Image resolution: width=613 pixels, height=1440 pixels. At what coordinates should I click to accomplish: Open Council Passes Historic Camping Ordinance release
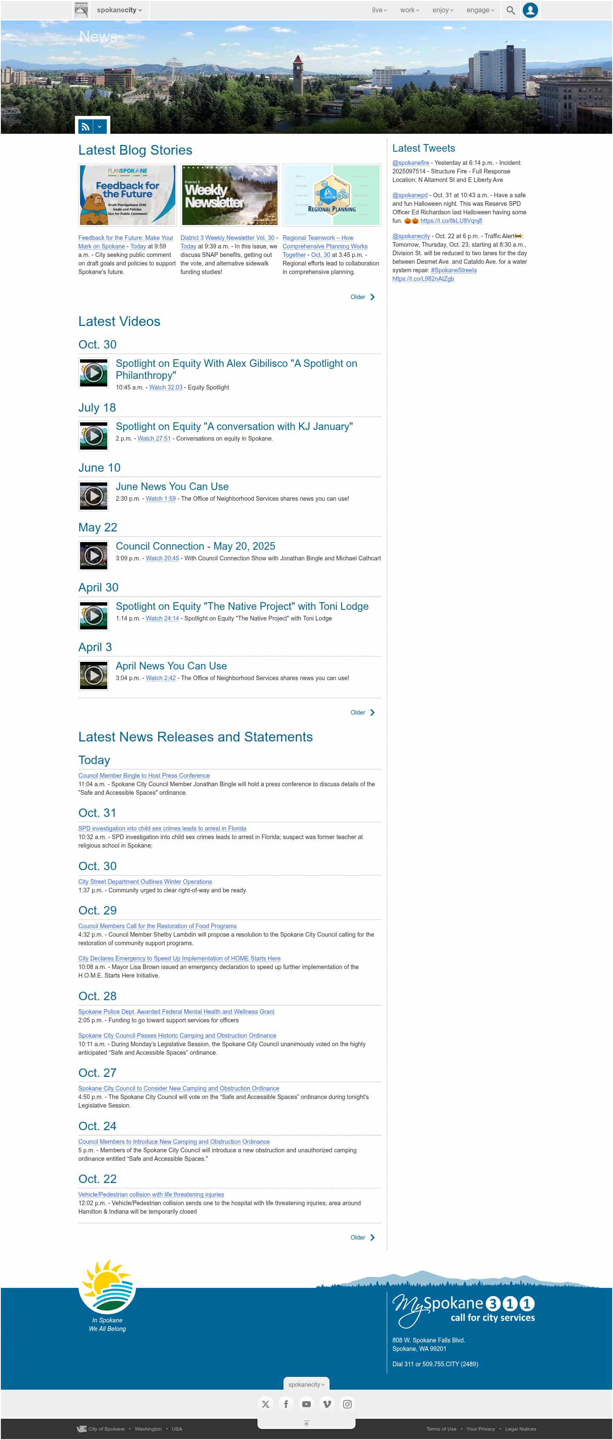click(177, 1036)
